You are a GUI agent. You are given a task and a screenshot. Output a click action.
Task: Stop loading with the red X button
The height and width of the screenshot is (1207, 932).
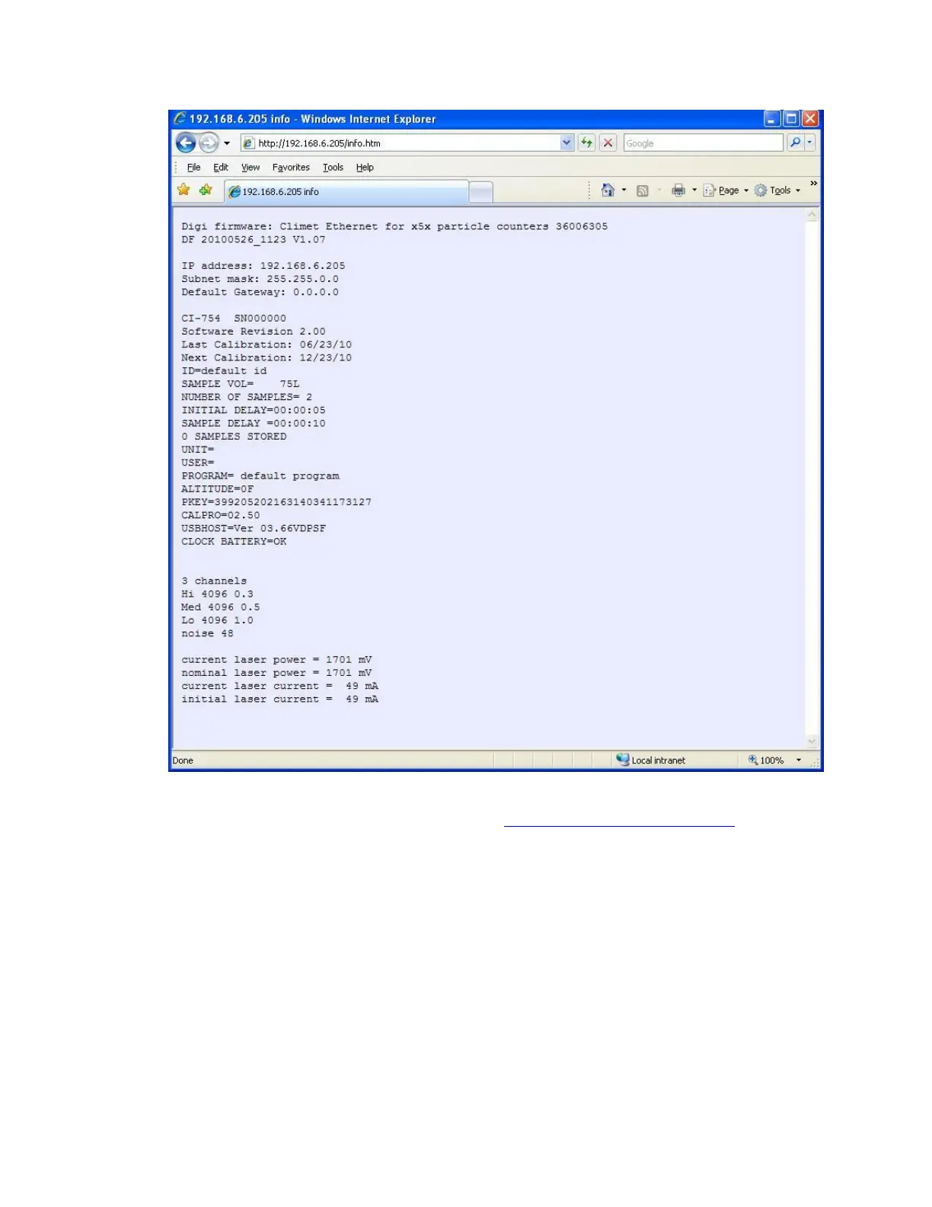pos(608,142)
